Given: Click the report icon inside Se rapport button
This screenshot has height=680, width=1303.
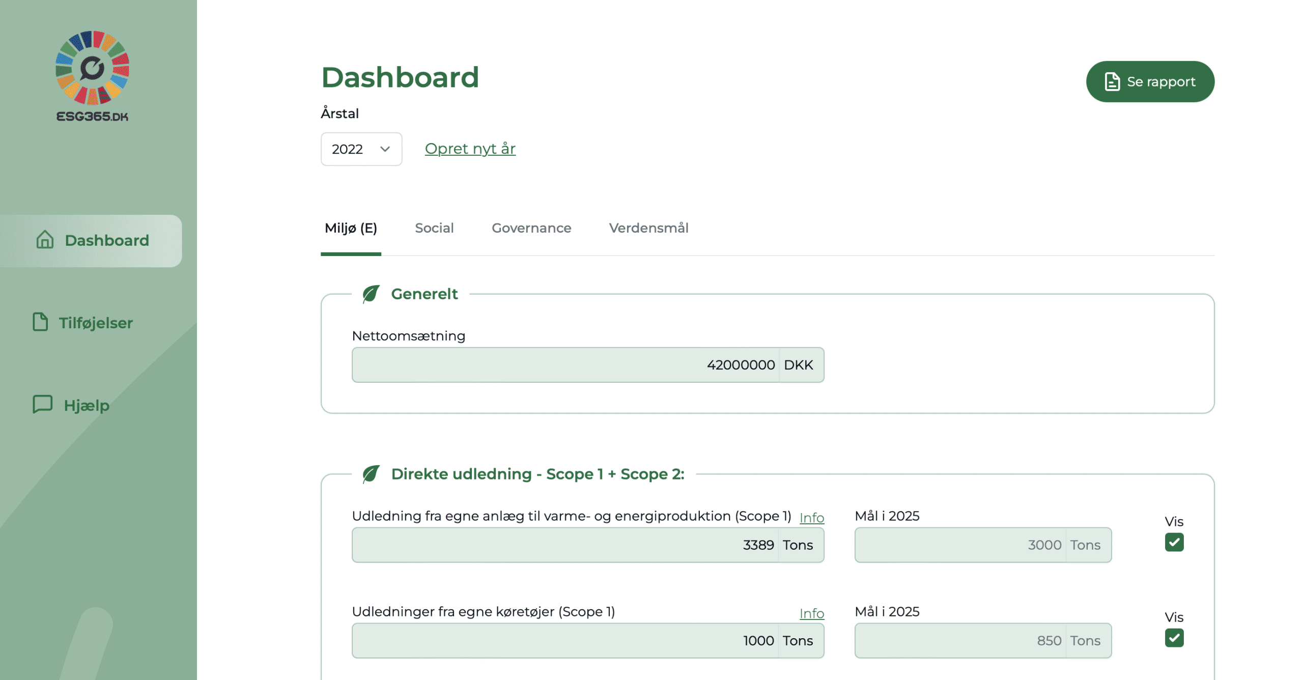Looking at the screenshot, I should [1112, 80].
